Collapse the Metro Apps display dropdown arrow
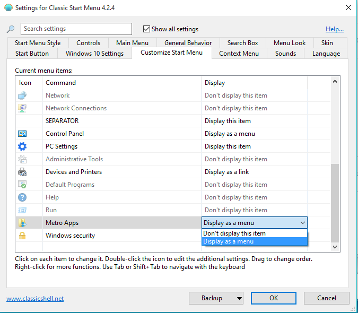Image resolution: width=358 pixels, height=313 pixels. (303, 223)
